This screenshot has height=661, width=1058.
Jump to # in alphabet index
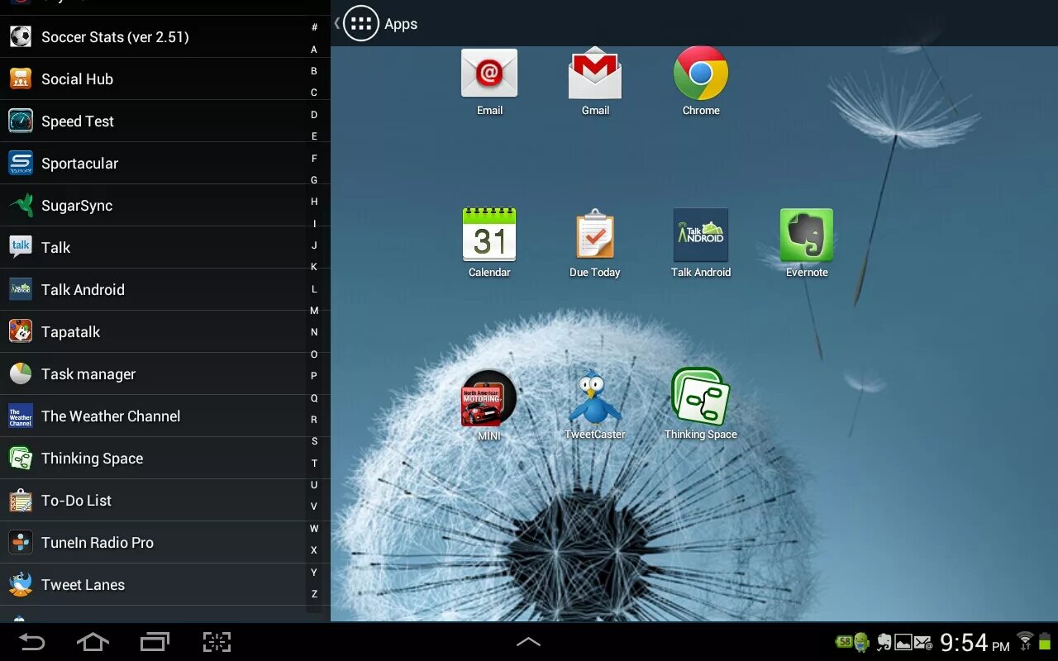pyautogui.click(x=314, y=27)
